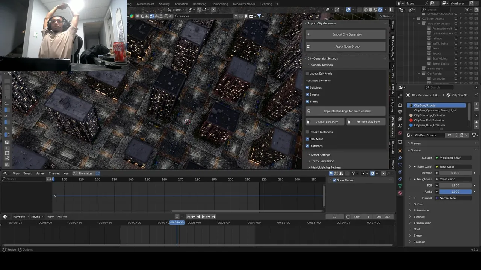Viewport: 481px width, 270px height.
Task: Jump to the timeline end frame button
Action: click(213, 217)
